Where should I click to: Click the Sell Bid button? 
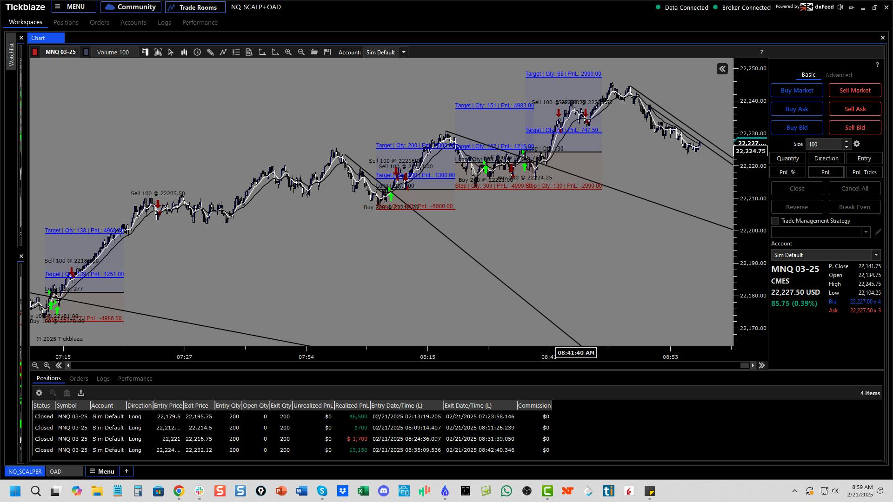tap(855, 127)
